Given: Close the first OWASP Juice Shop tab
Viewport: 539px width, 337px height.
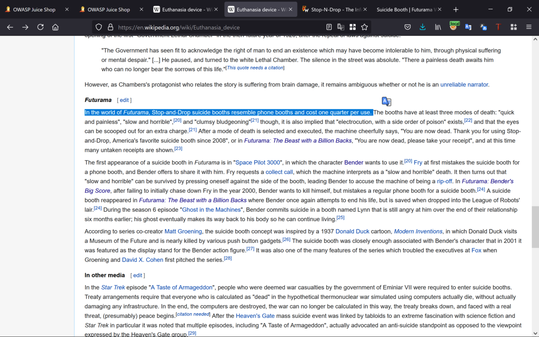Looking at the screenshot, I should click(67, 9).
